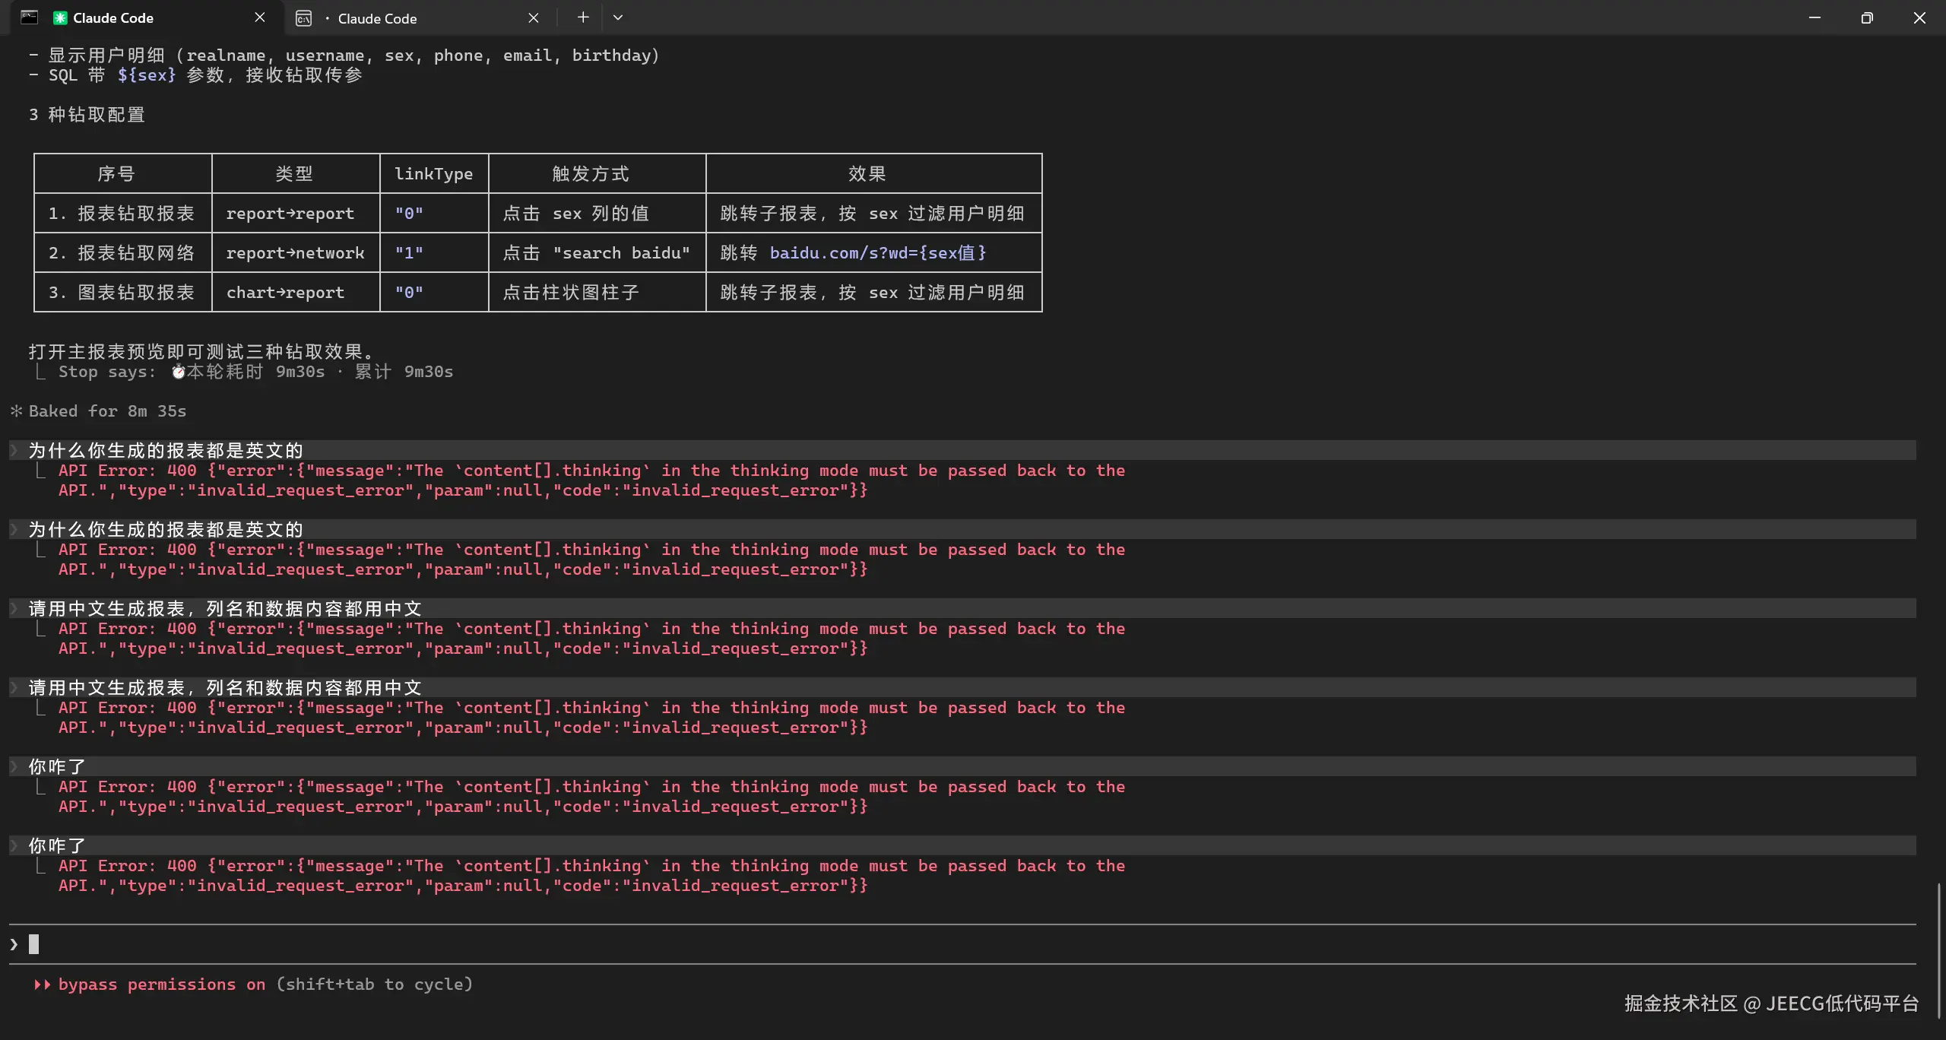Click the Baked for 8m 35s asterisk icon

17,411
